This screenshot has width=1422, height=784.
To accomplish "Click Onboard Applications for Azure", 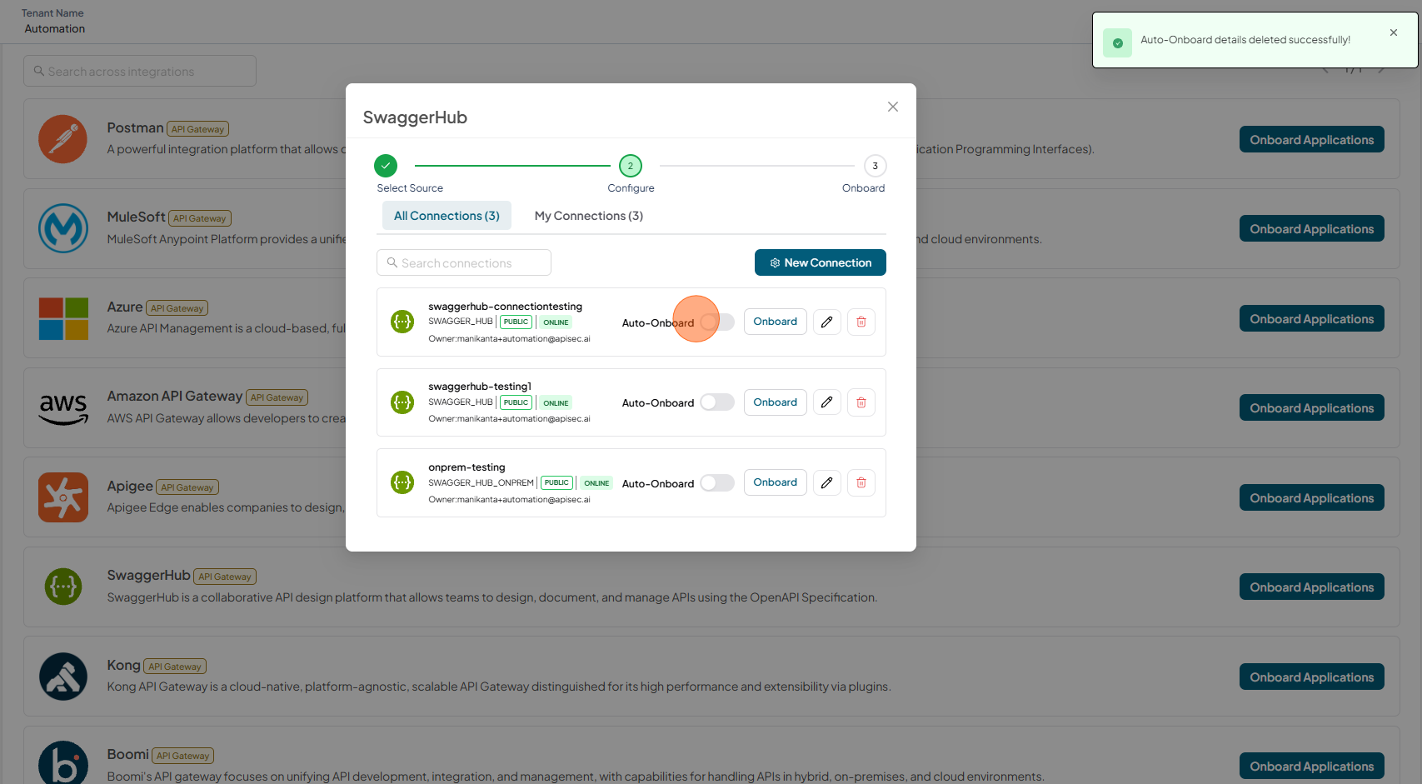I will click(x=1312, y=318).
